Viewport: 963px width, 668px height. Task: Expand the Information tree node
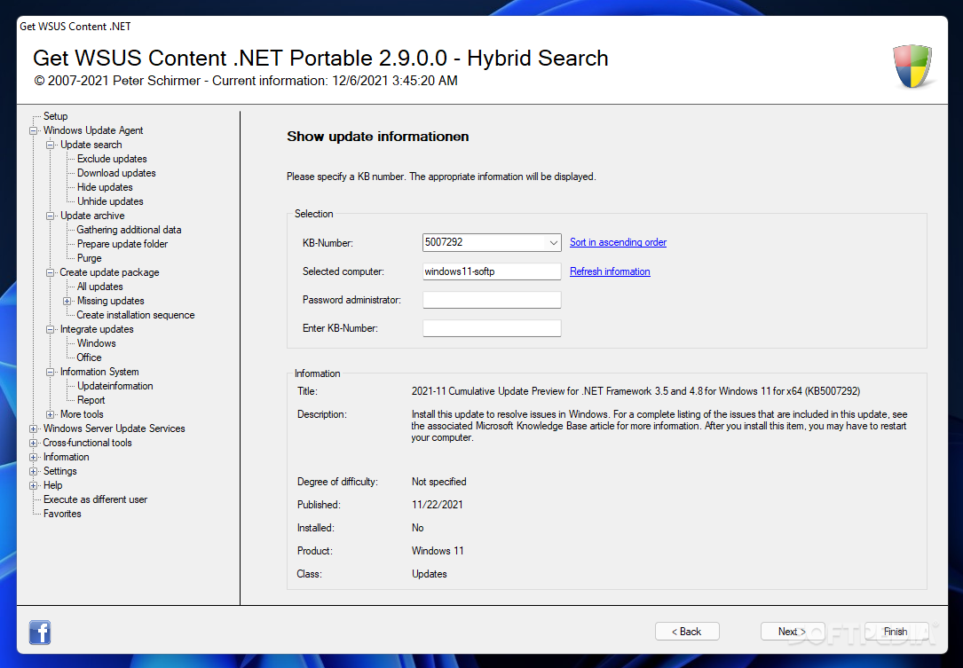33,458
